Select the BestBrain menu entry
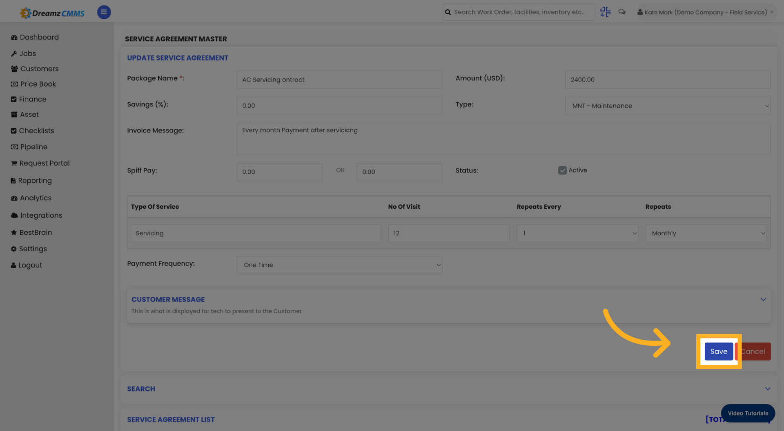 (x=36, y=232)
